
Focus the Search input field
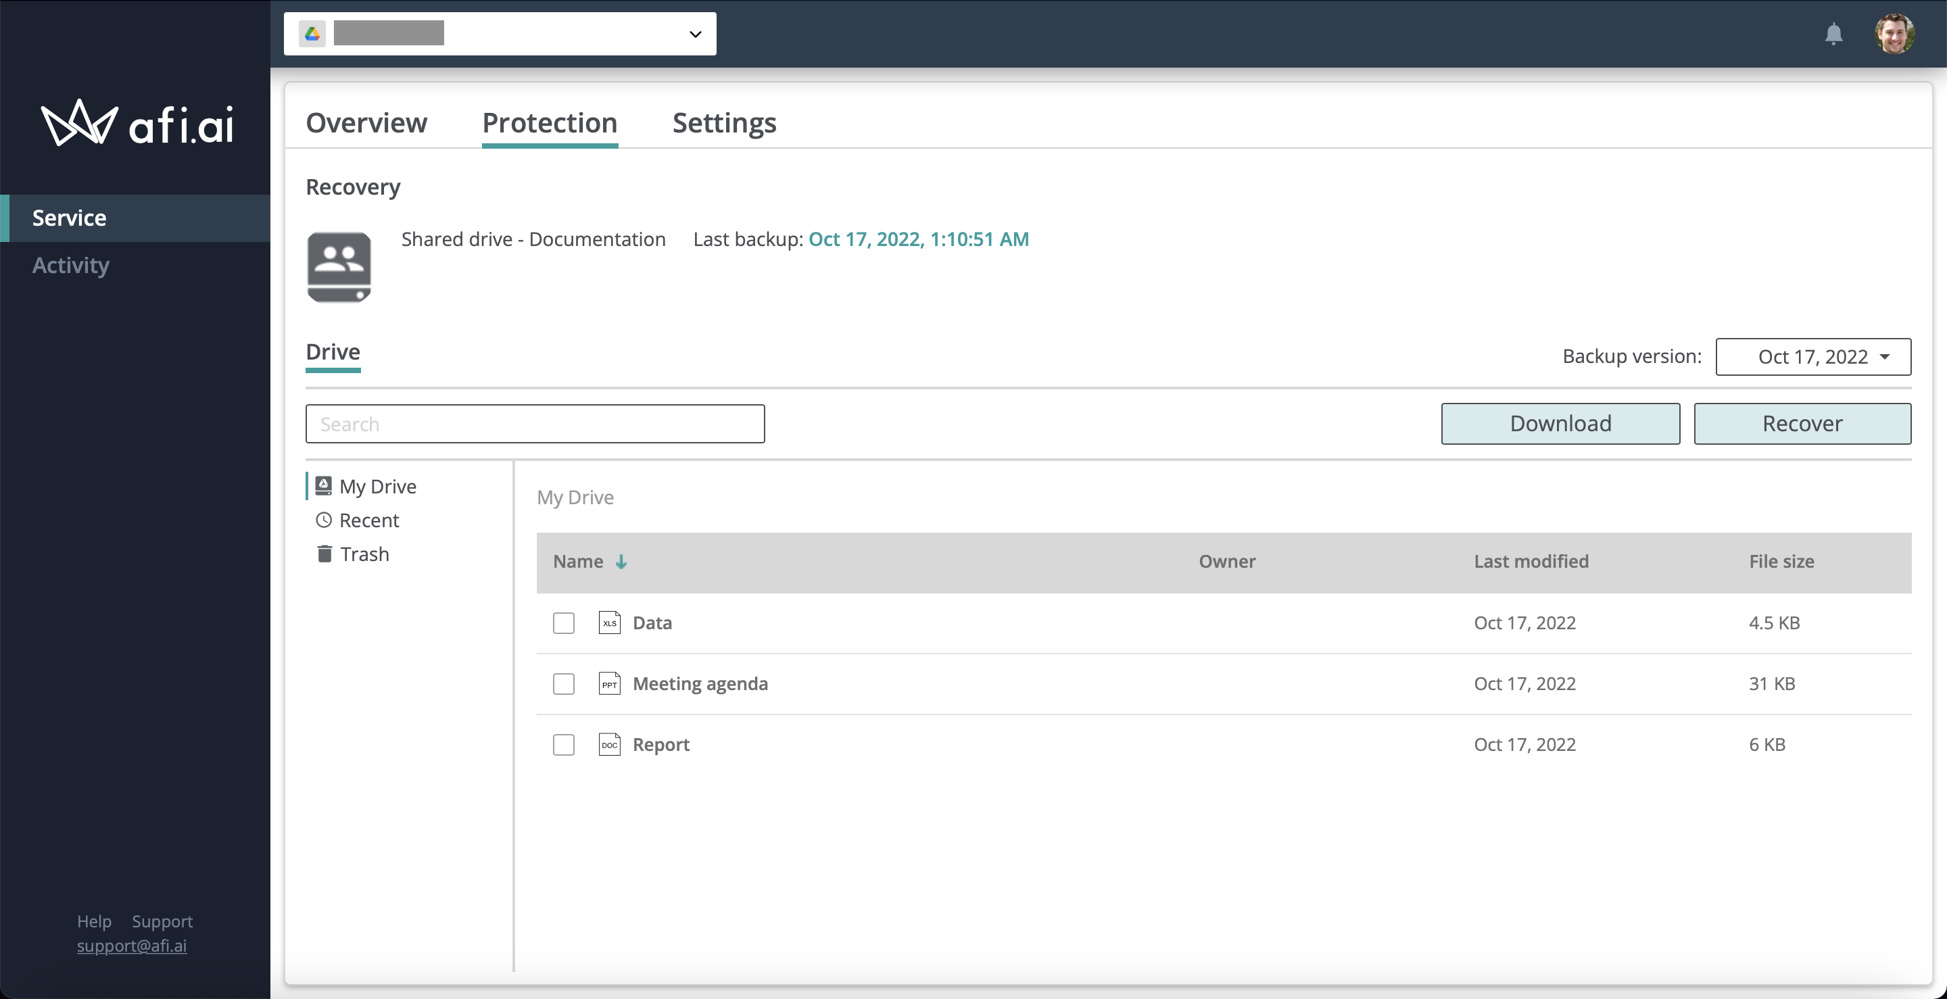click(535, 424)
